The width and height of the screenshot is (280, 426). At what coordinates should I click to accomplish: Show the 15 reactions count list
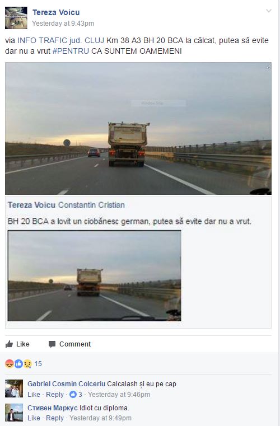point(38,364)
